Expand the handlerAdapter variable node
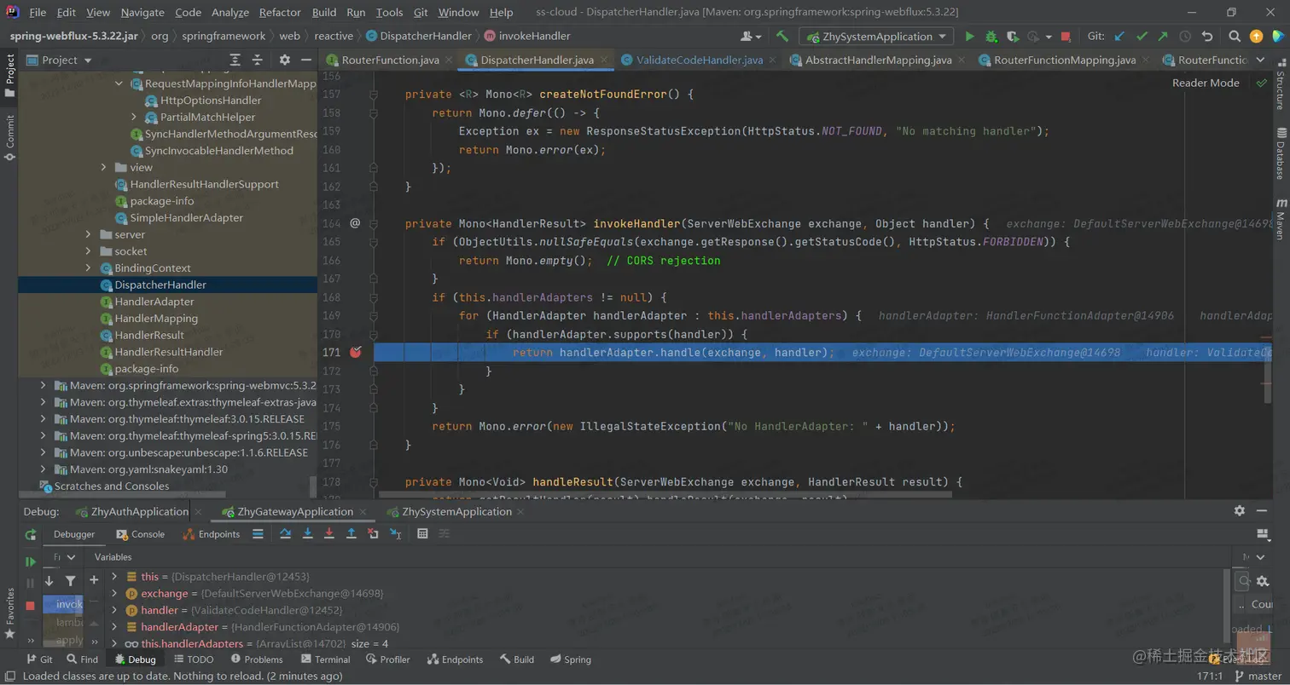 tap(113, 627)
